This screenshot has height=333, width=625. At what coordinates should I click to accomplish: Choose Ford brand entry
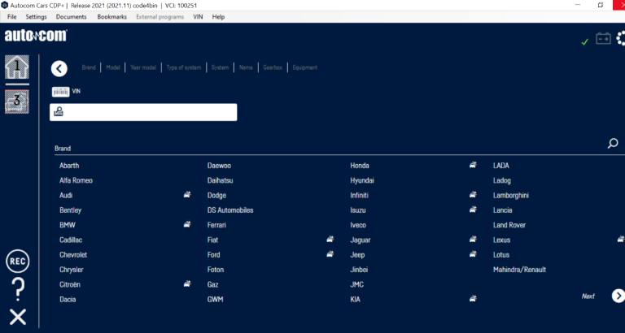point(215,254)
